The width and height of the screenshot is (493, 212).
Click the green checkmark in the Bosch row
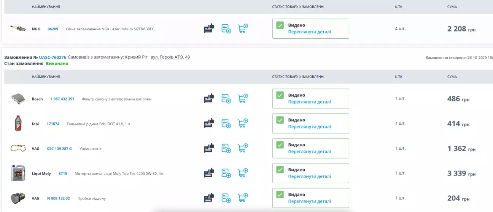[x=280, y=95]
